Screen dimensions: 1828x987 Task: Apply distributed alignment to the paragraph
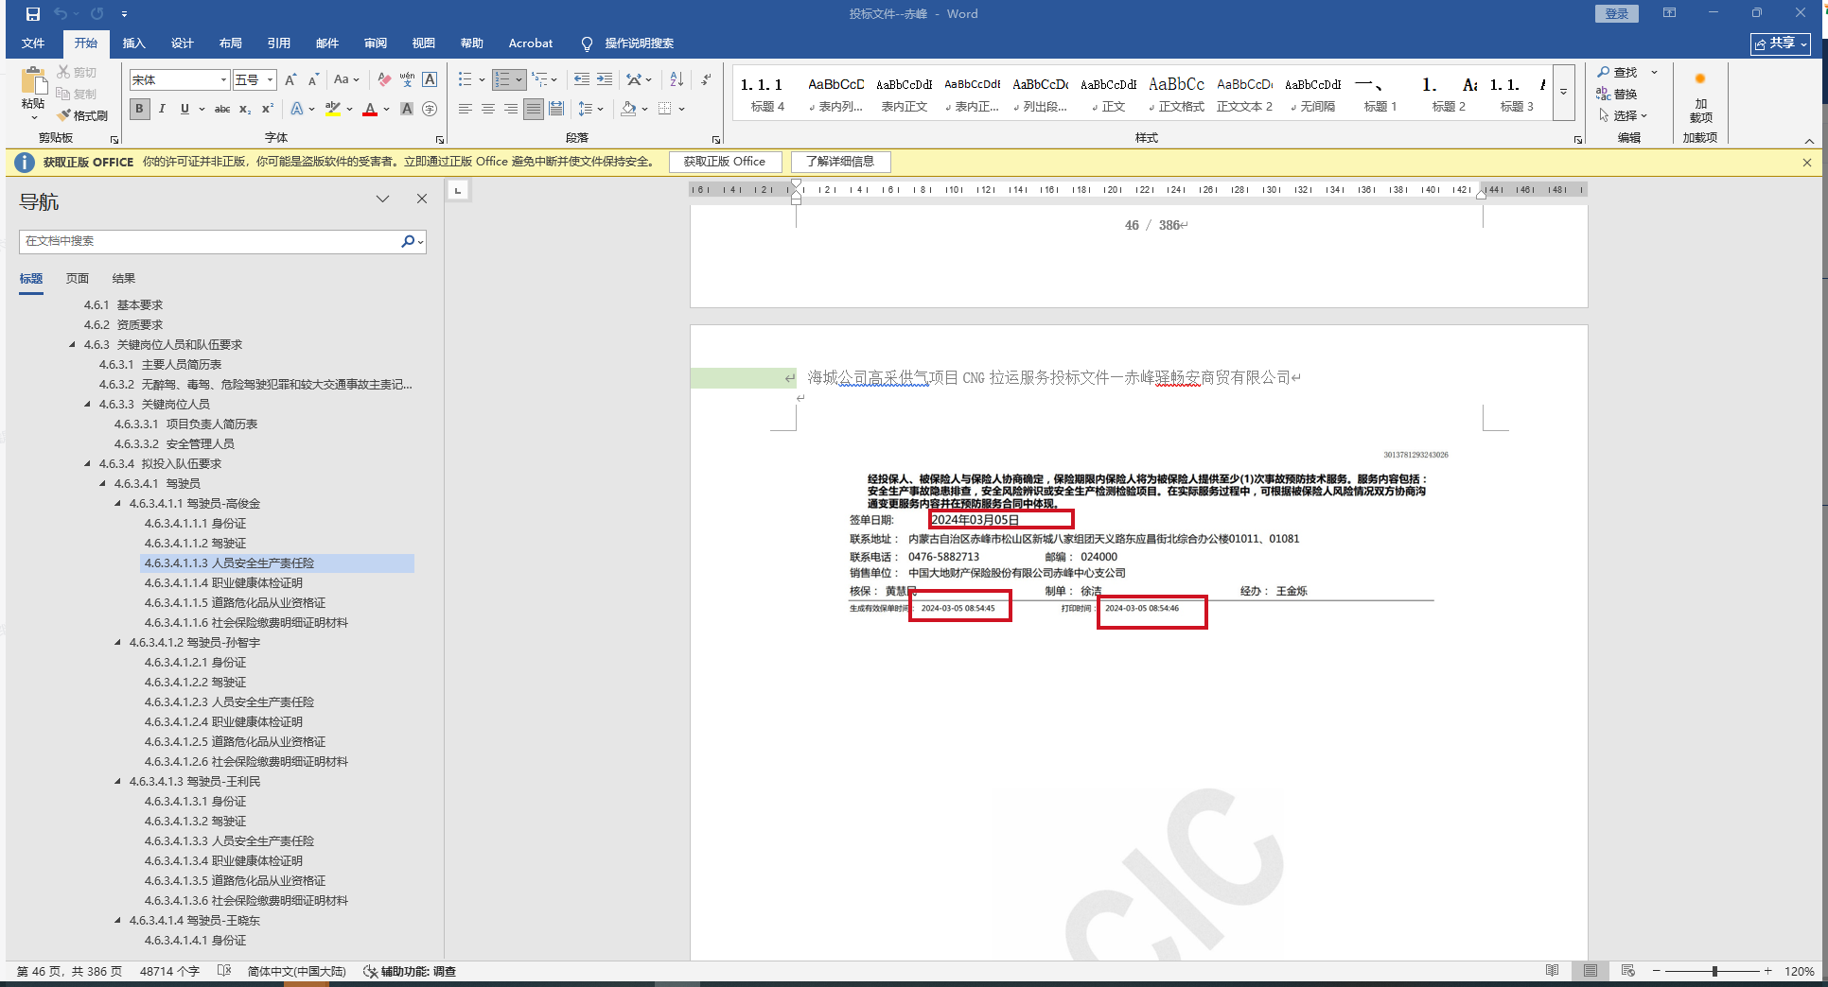pyautogui.click(x=556, y=109)
